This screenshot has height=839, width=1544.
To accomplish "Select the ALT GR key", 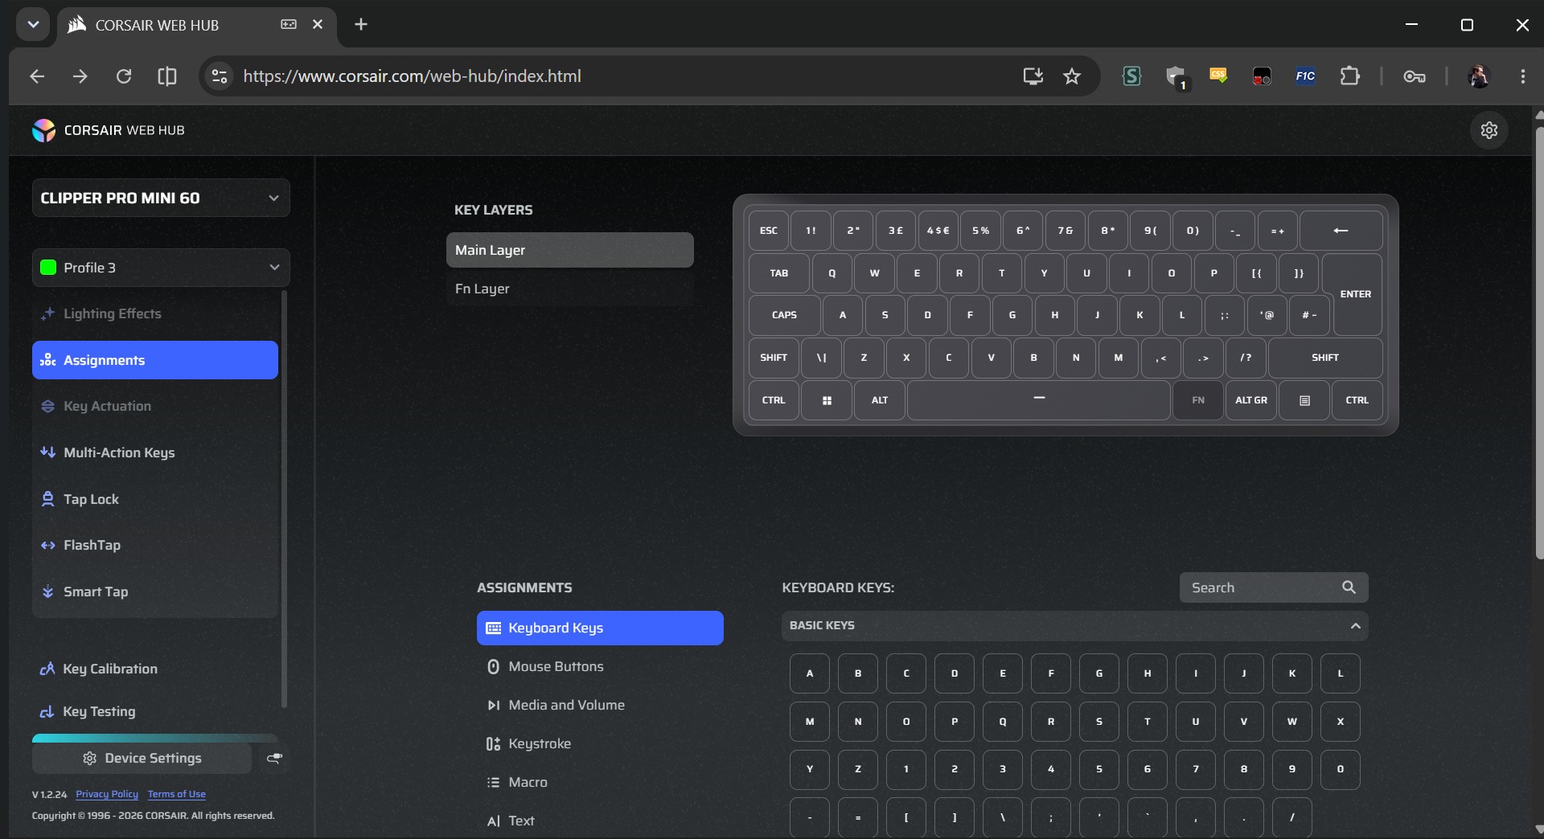I will coord(1251,400).
